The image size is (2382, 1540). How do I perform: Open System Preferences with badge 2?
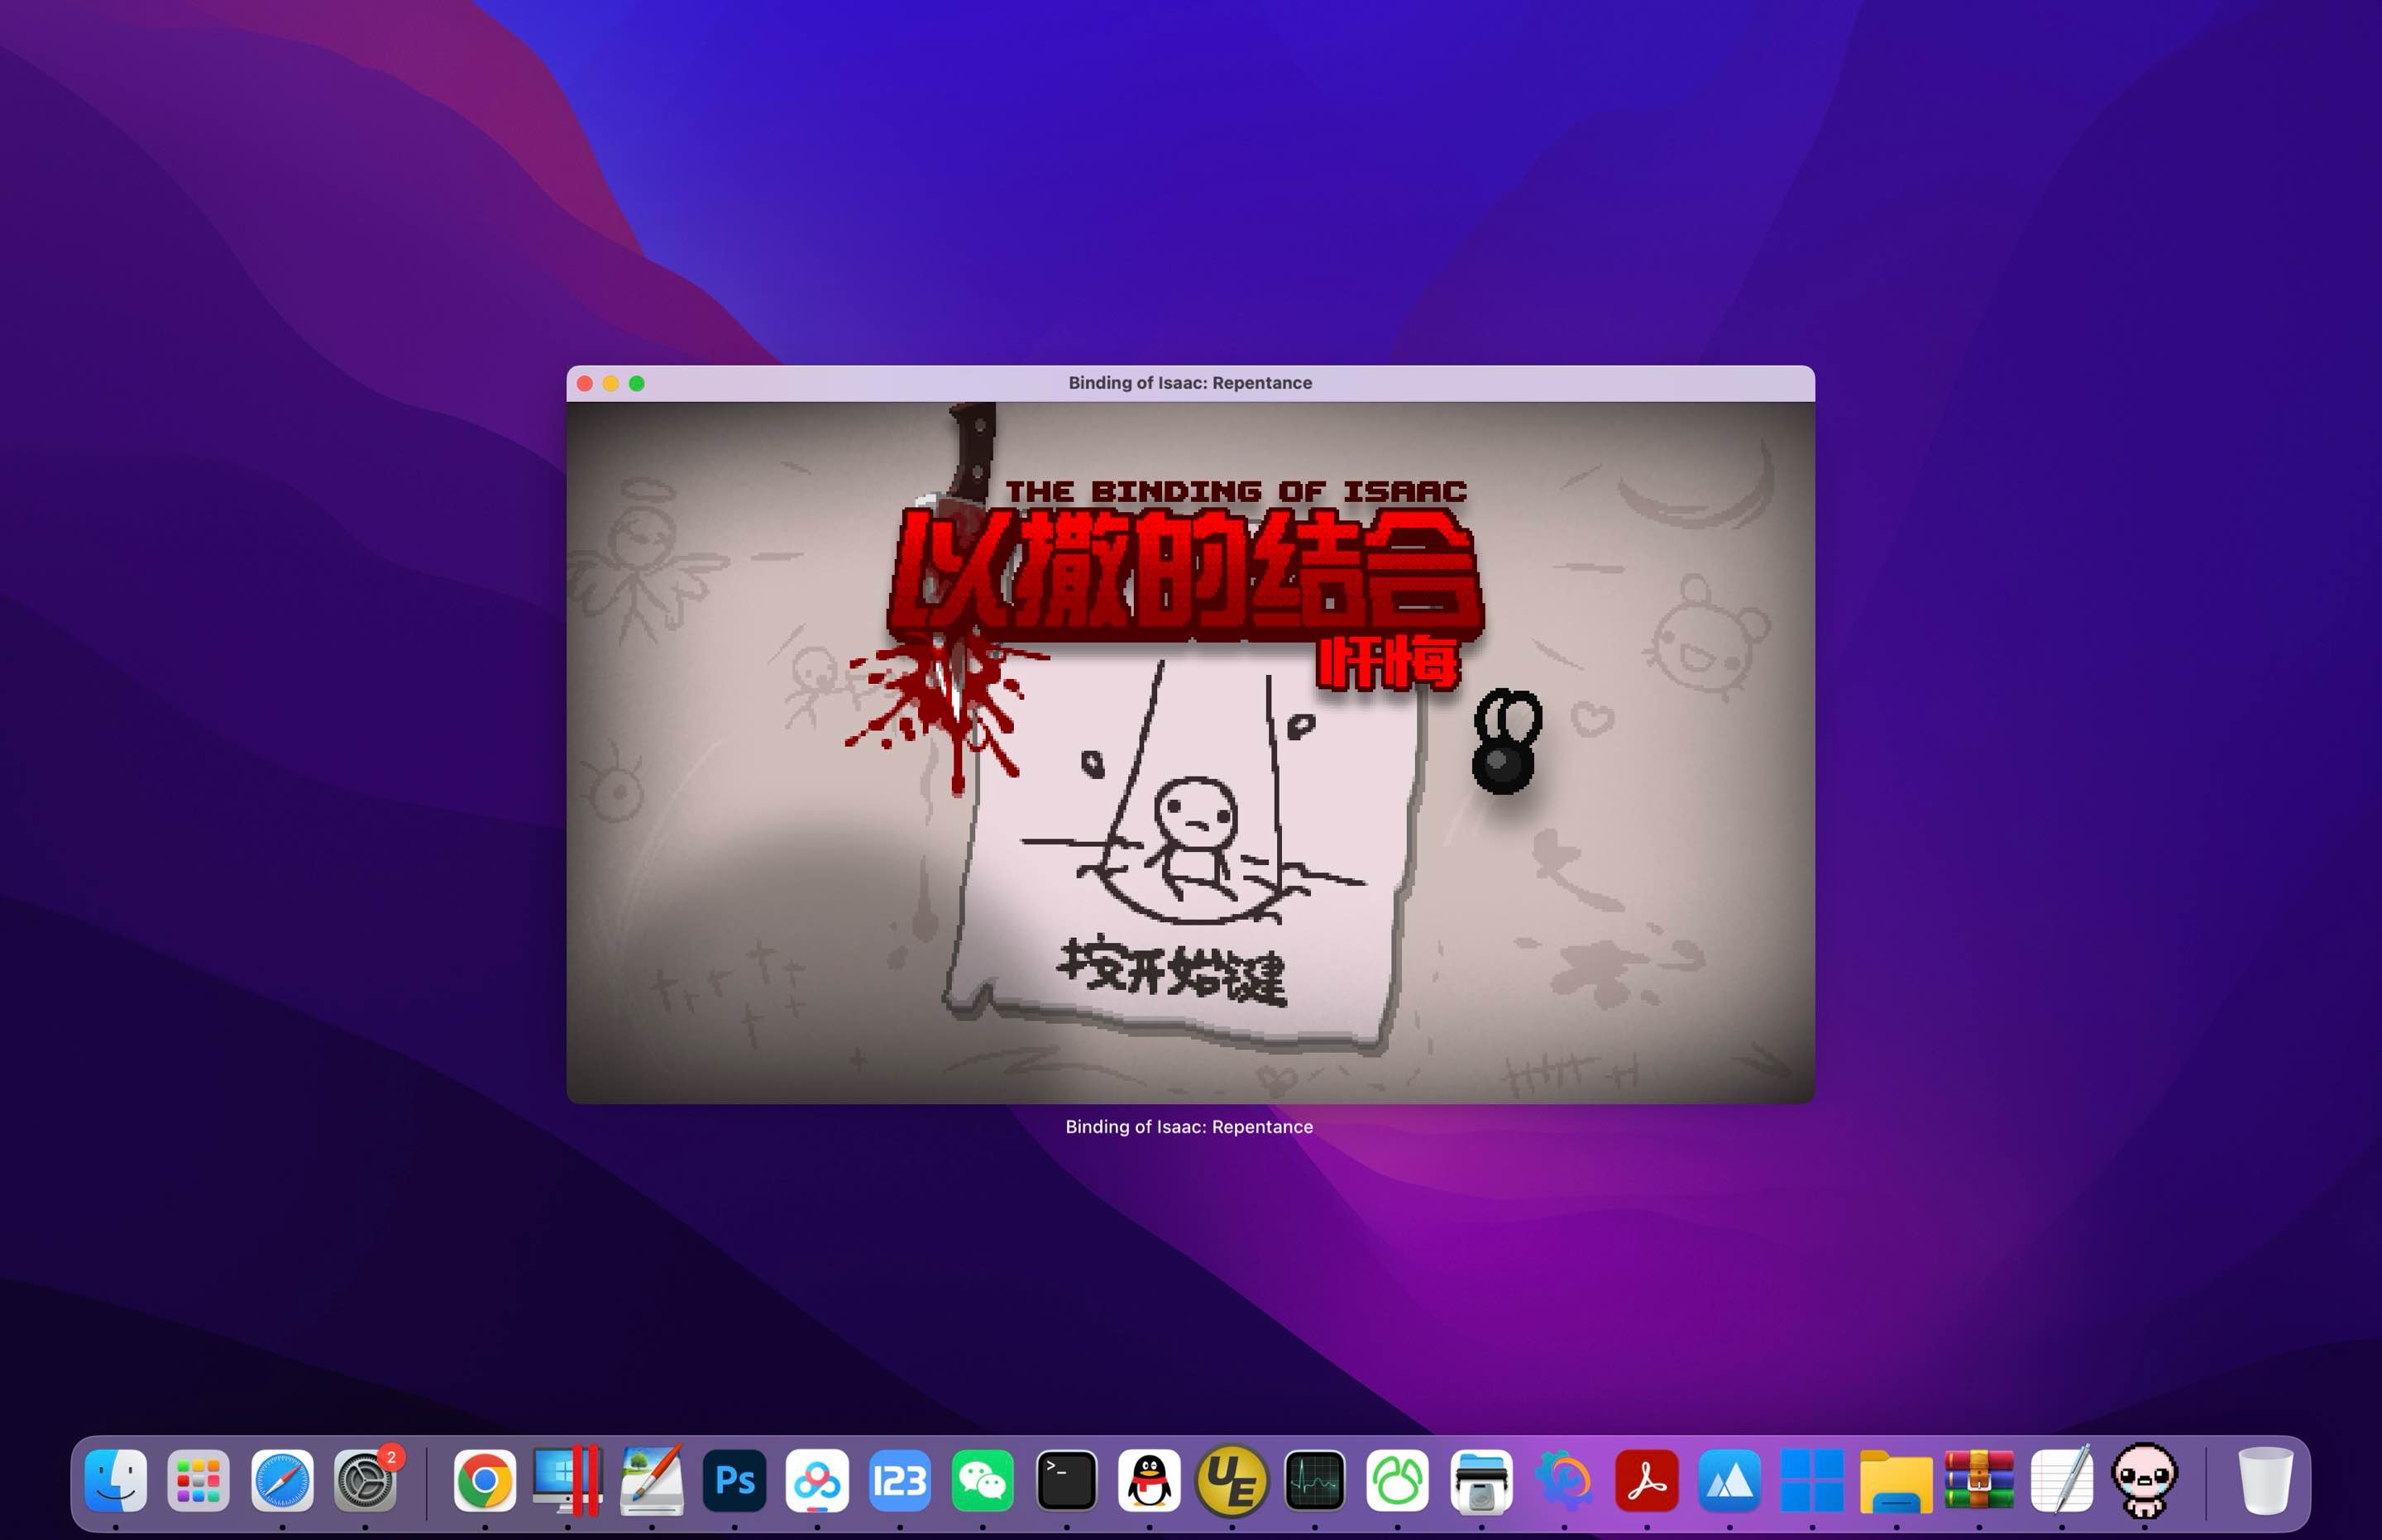point(365,1480)
